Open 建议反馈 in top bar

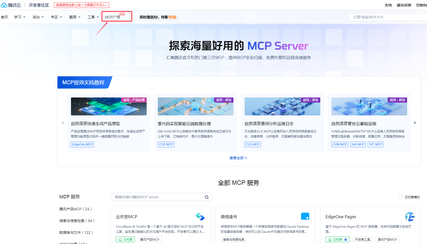pos(404,5)
